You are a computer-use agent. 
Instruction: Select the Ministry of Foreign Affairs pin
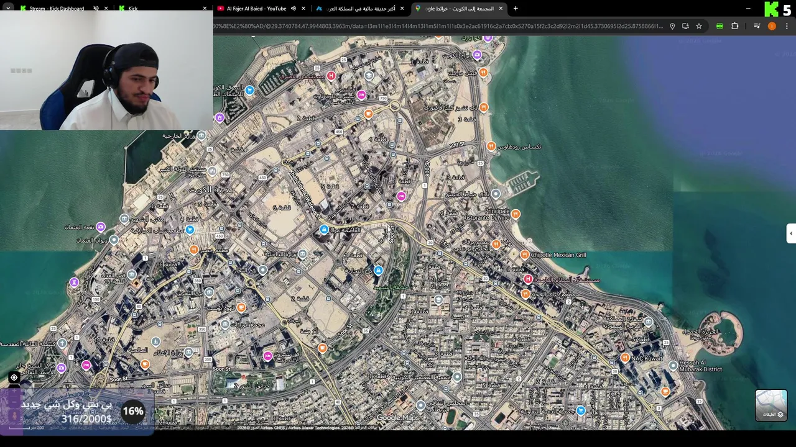click(x=201, y=135)
